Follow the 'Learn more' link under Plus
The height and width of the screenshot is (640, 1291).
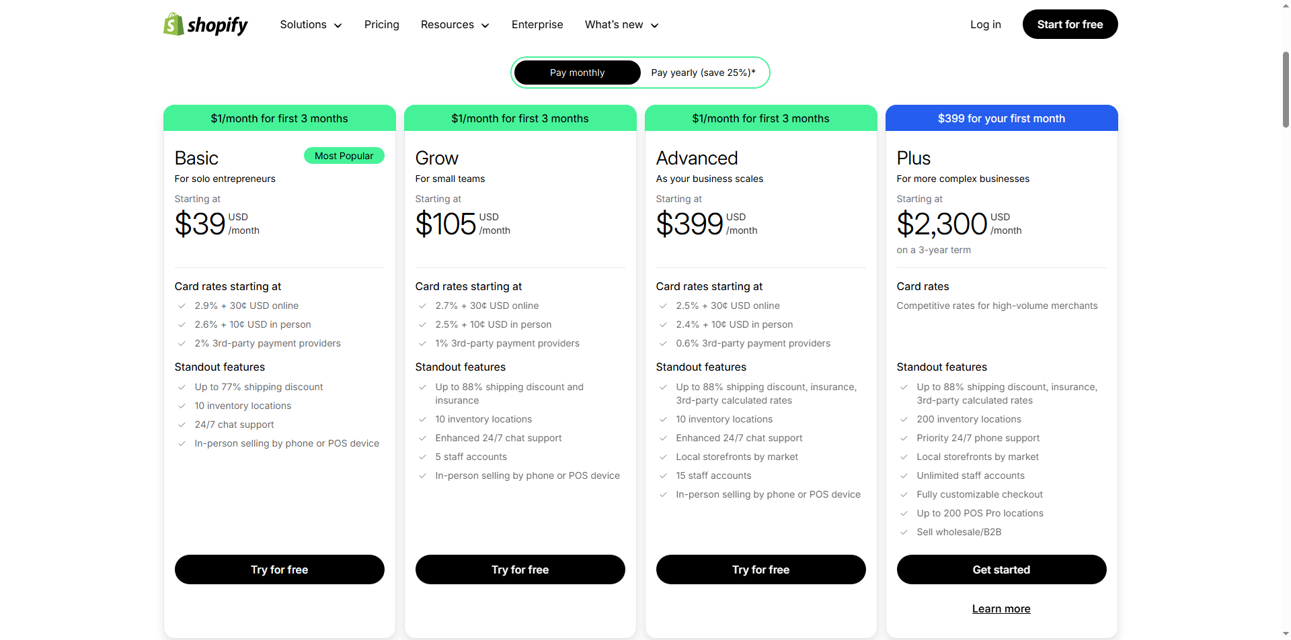pos(1001,609)
